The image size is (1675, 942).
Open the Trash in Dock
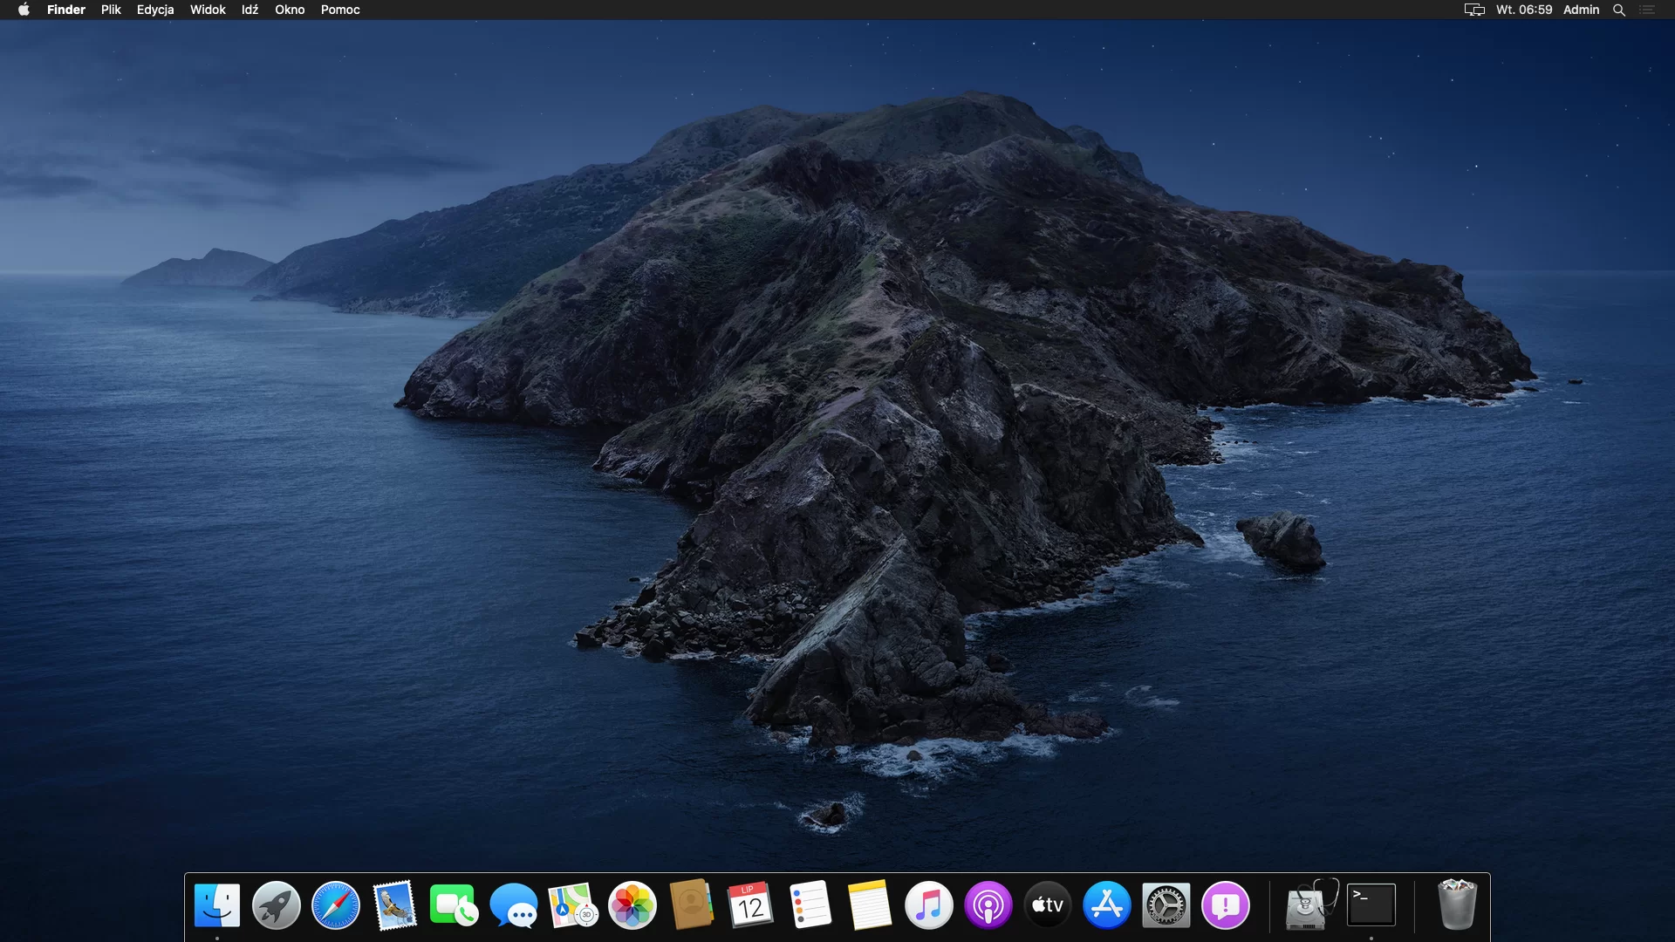point(1457,904)
